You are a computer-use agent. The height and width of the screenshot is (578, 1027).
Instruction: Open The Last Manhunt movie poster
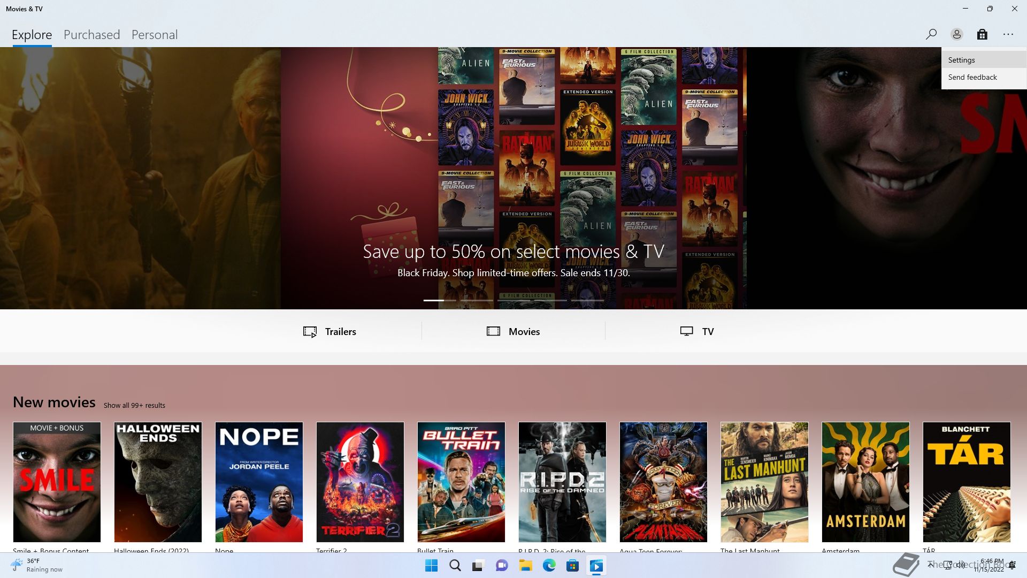[x=764, y=482]
